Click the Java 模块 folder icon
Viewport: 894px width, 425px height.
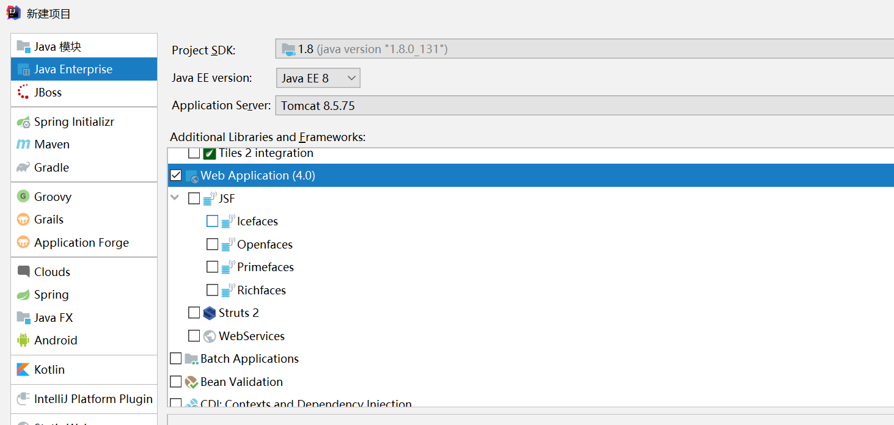[x=24, y=46]
